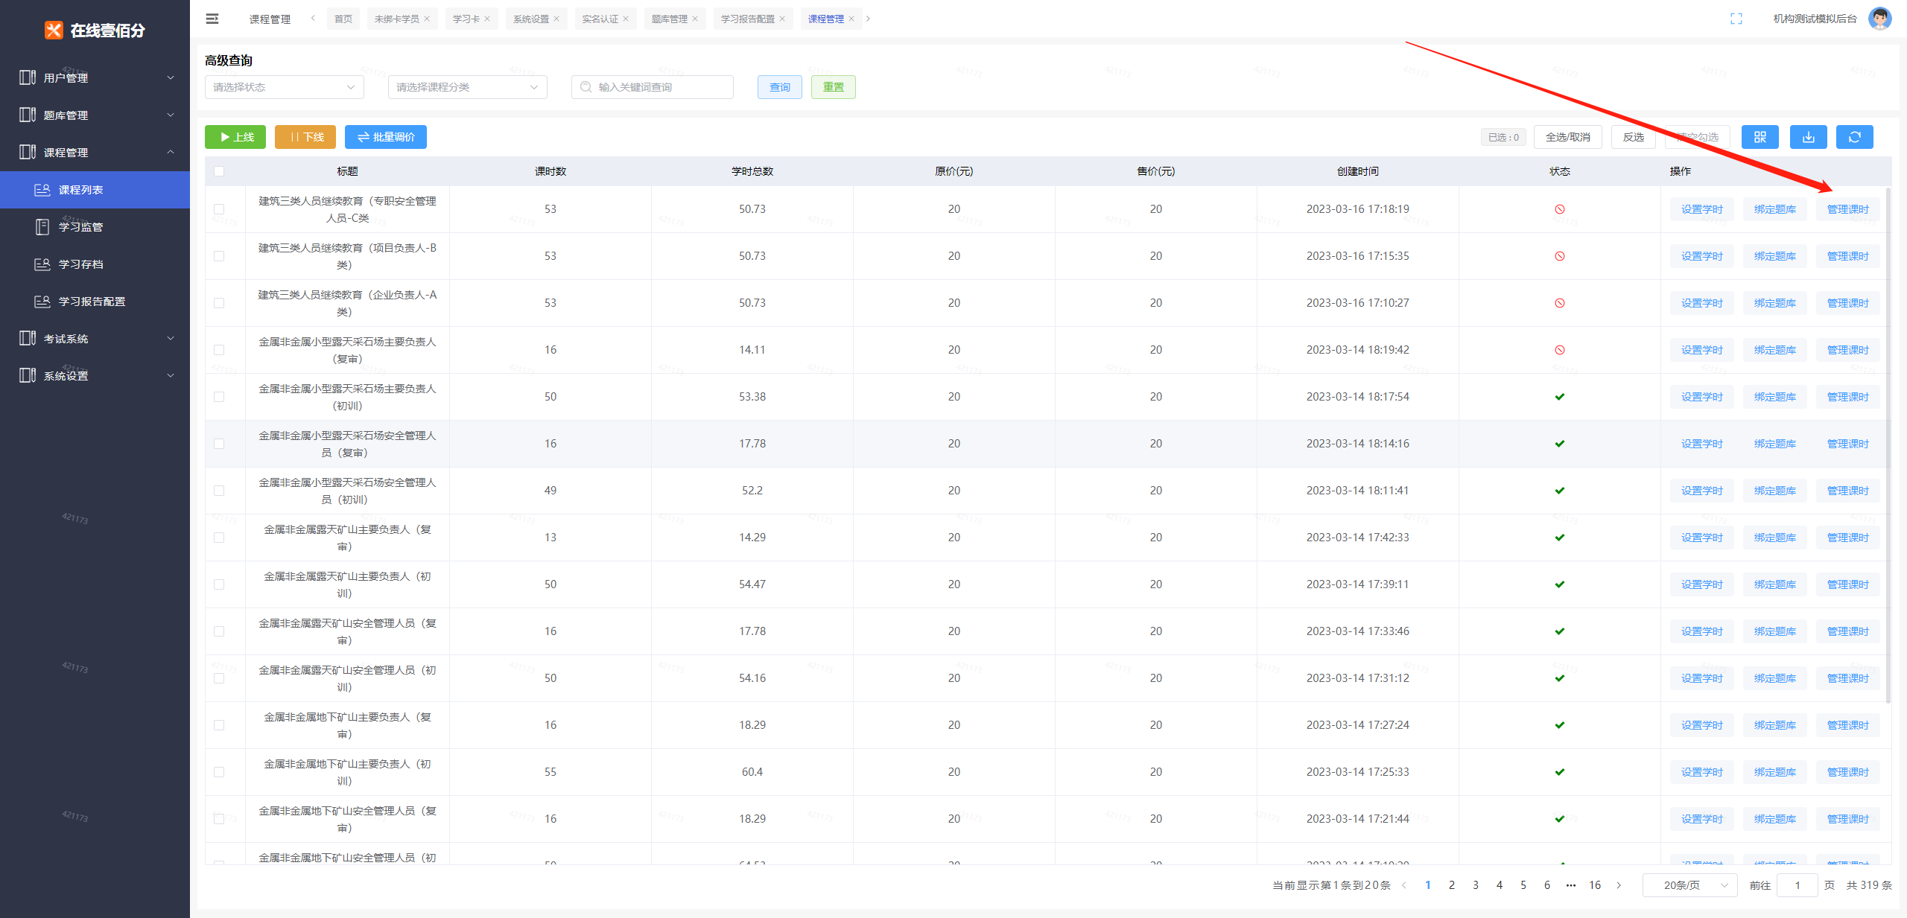1907x918 pixels.
Task: Open the user avatar menu
Action: click(x=1880, y=19)
